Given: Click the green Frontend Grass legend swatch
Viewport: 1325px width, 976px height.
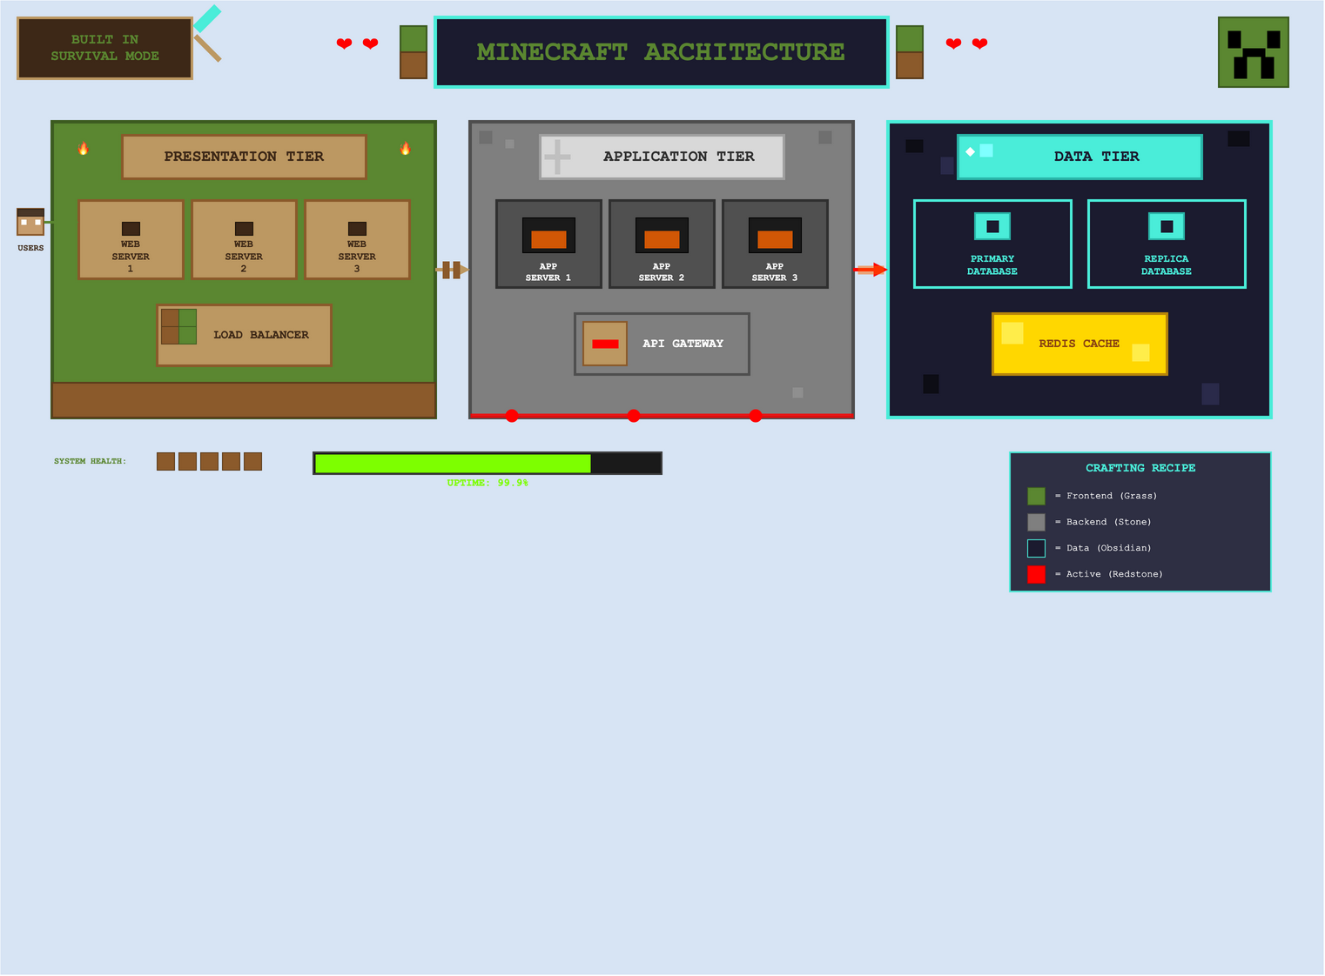Looking at the screenshot, I should pyautogui.click(x=1036, y=496).
